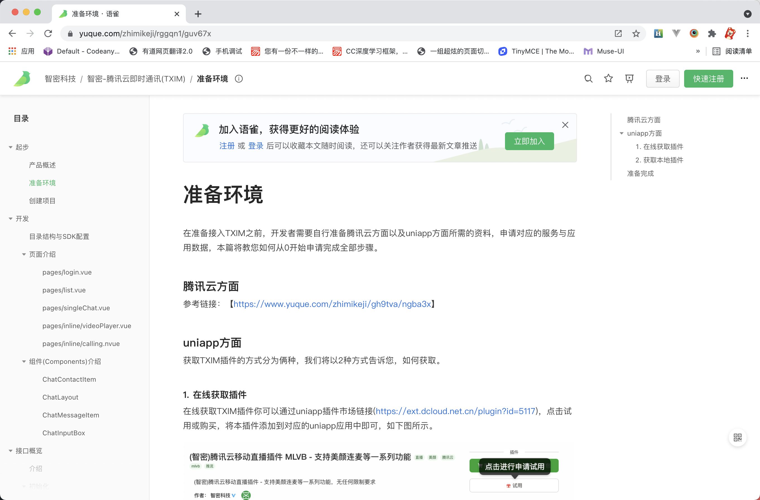Go to 智密-腾讯云即时通讯(TXIM) breadcrumb
The width and height of the screenshot is (760, 500).
coord(136,79)
